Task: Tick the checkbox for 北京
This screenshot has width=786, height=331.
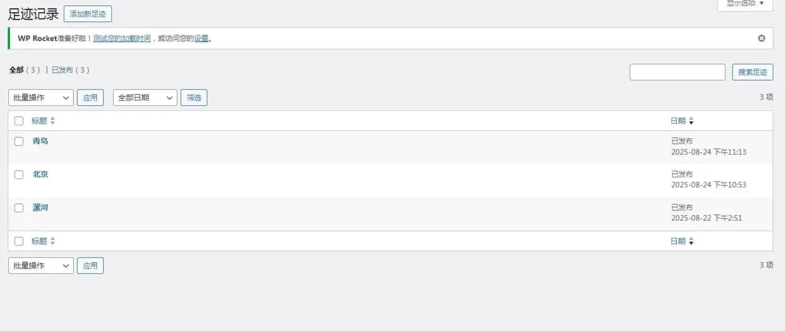Action: pyautogui.click(x=19, y=174)
